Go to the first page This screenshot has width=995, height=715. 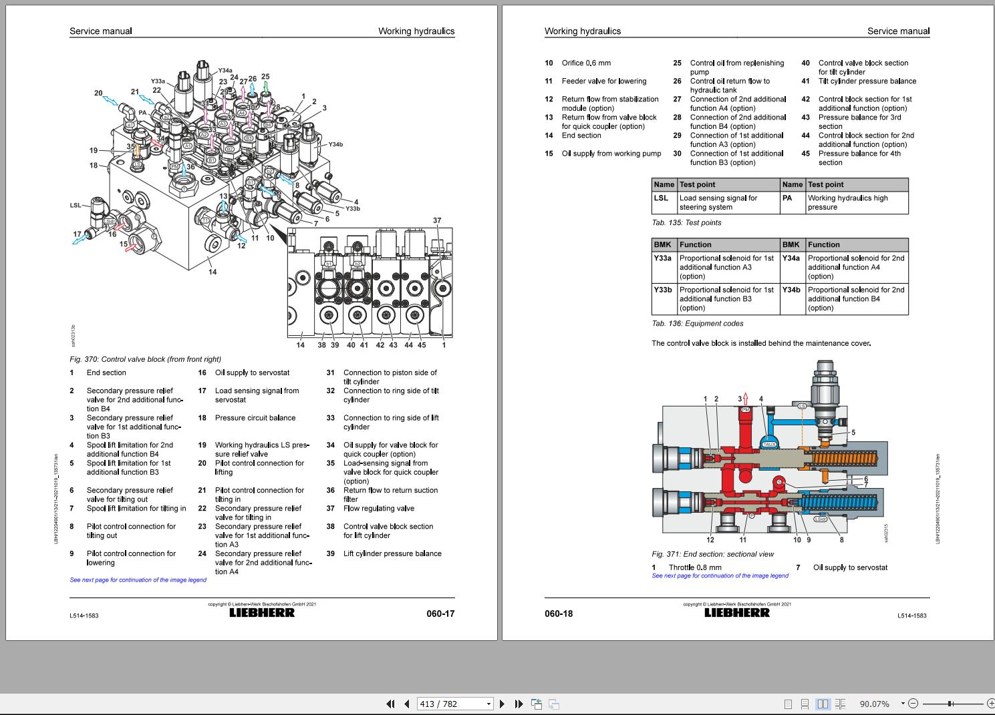click(390, 704)
